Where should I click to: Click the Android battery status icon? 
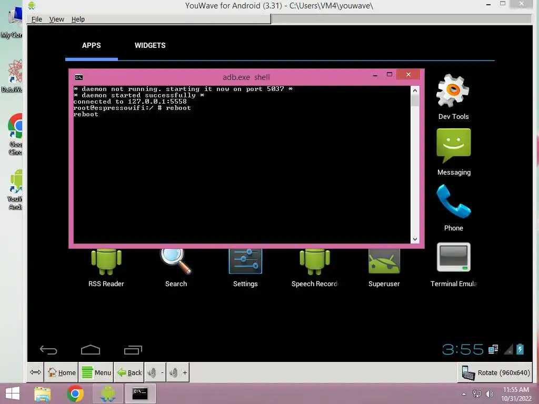pyautogui.click(x=520, y=349)
